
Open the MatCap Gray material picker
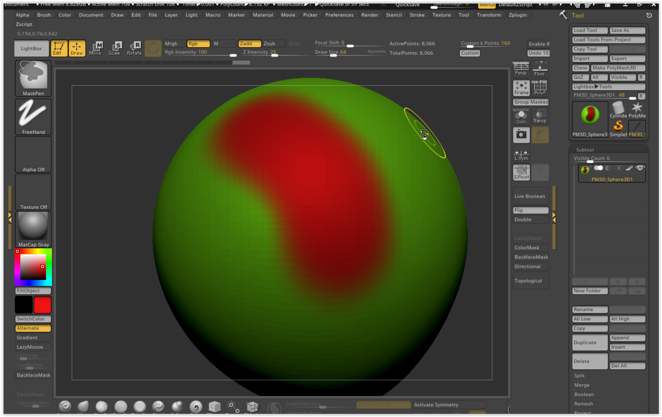click(x=33, y=229)
